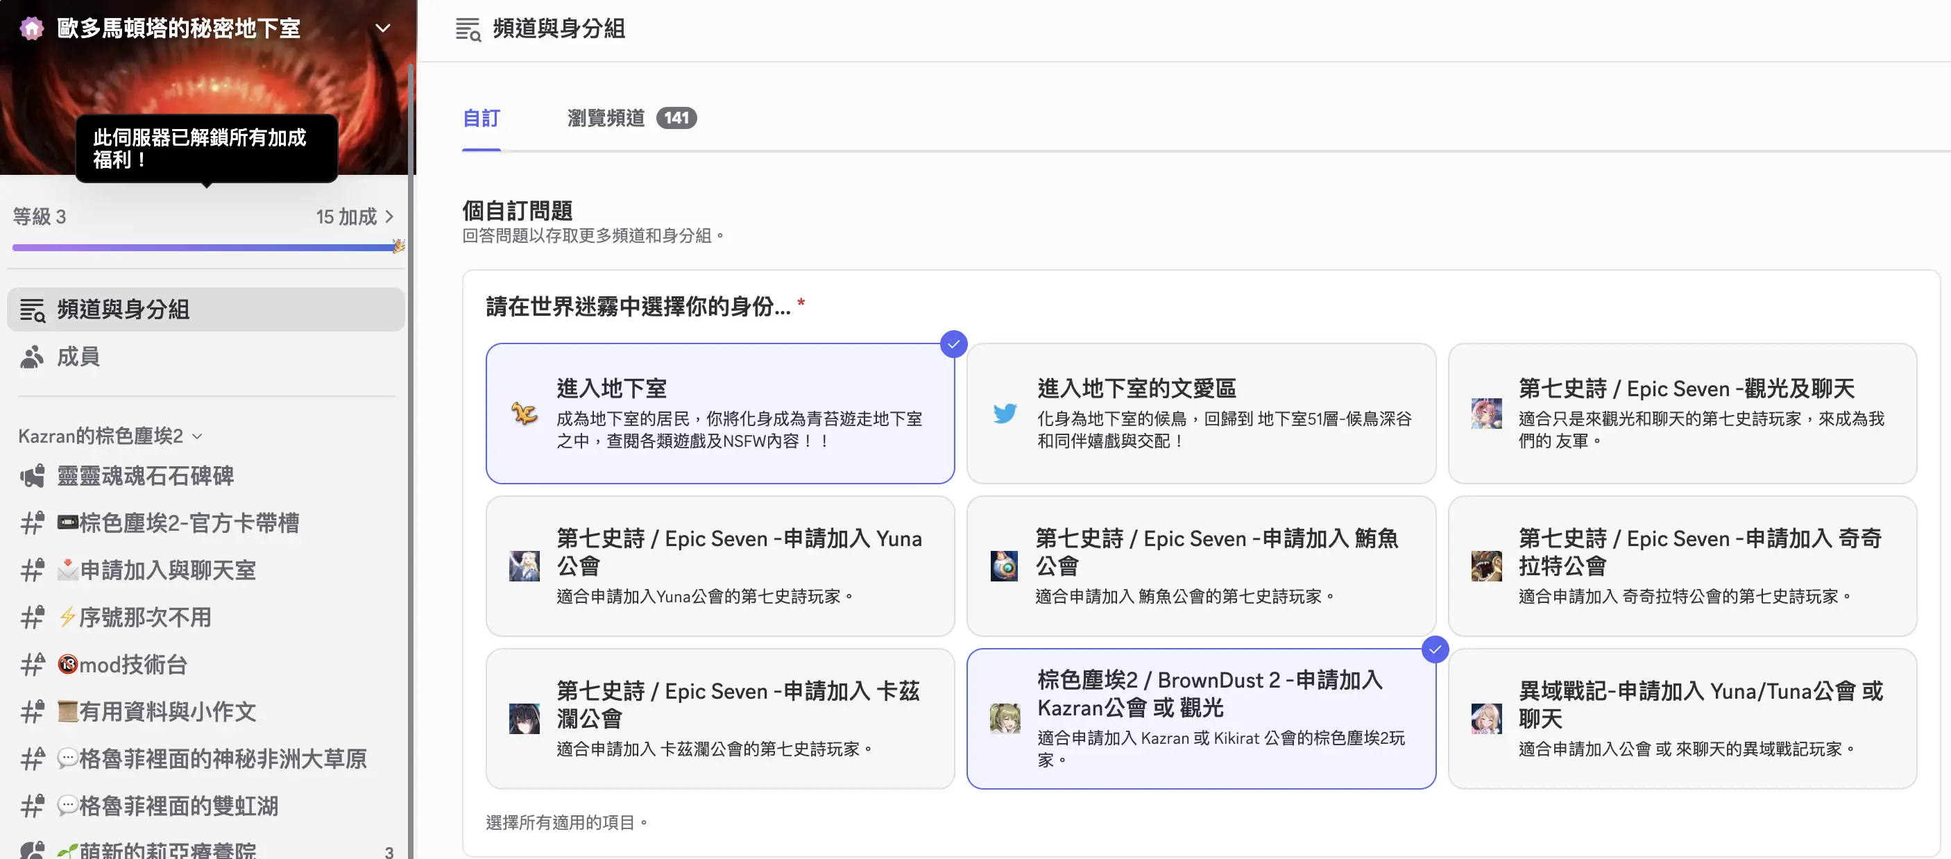Click hash icon of 神秘非洲大草原 channel
This screenshot has height=859, width=1951.
[32, 758]
